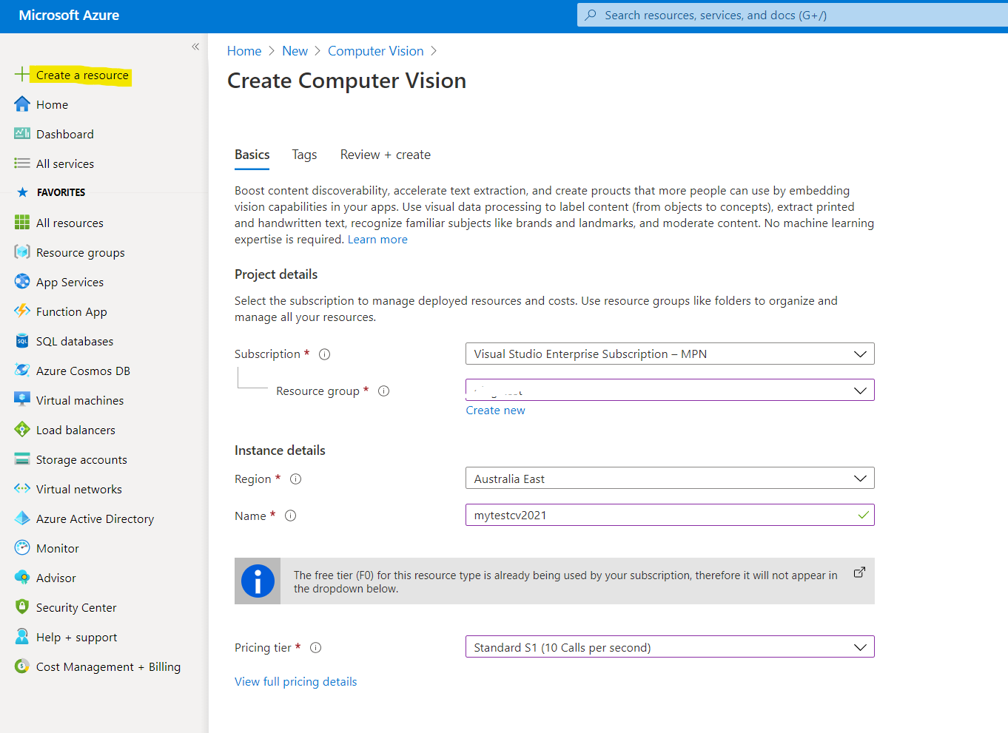Image resolution: width=1008 pixels, height=733 pixels.
Task: Open external link icon in free tier notice
Action: (x=859, y=572)
